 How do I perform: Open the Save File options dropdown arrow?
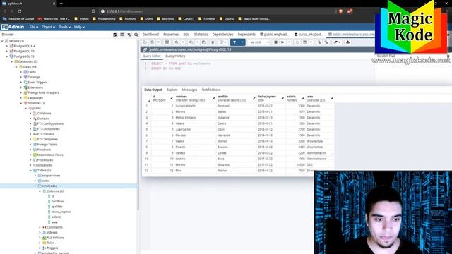pyautogui.click(x=158, y=42)
